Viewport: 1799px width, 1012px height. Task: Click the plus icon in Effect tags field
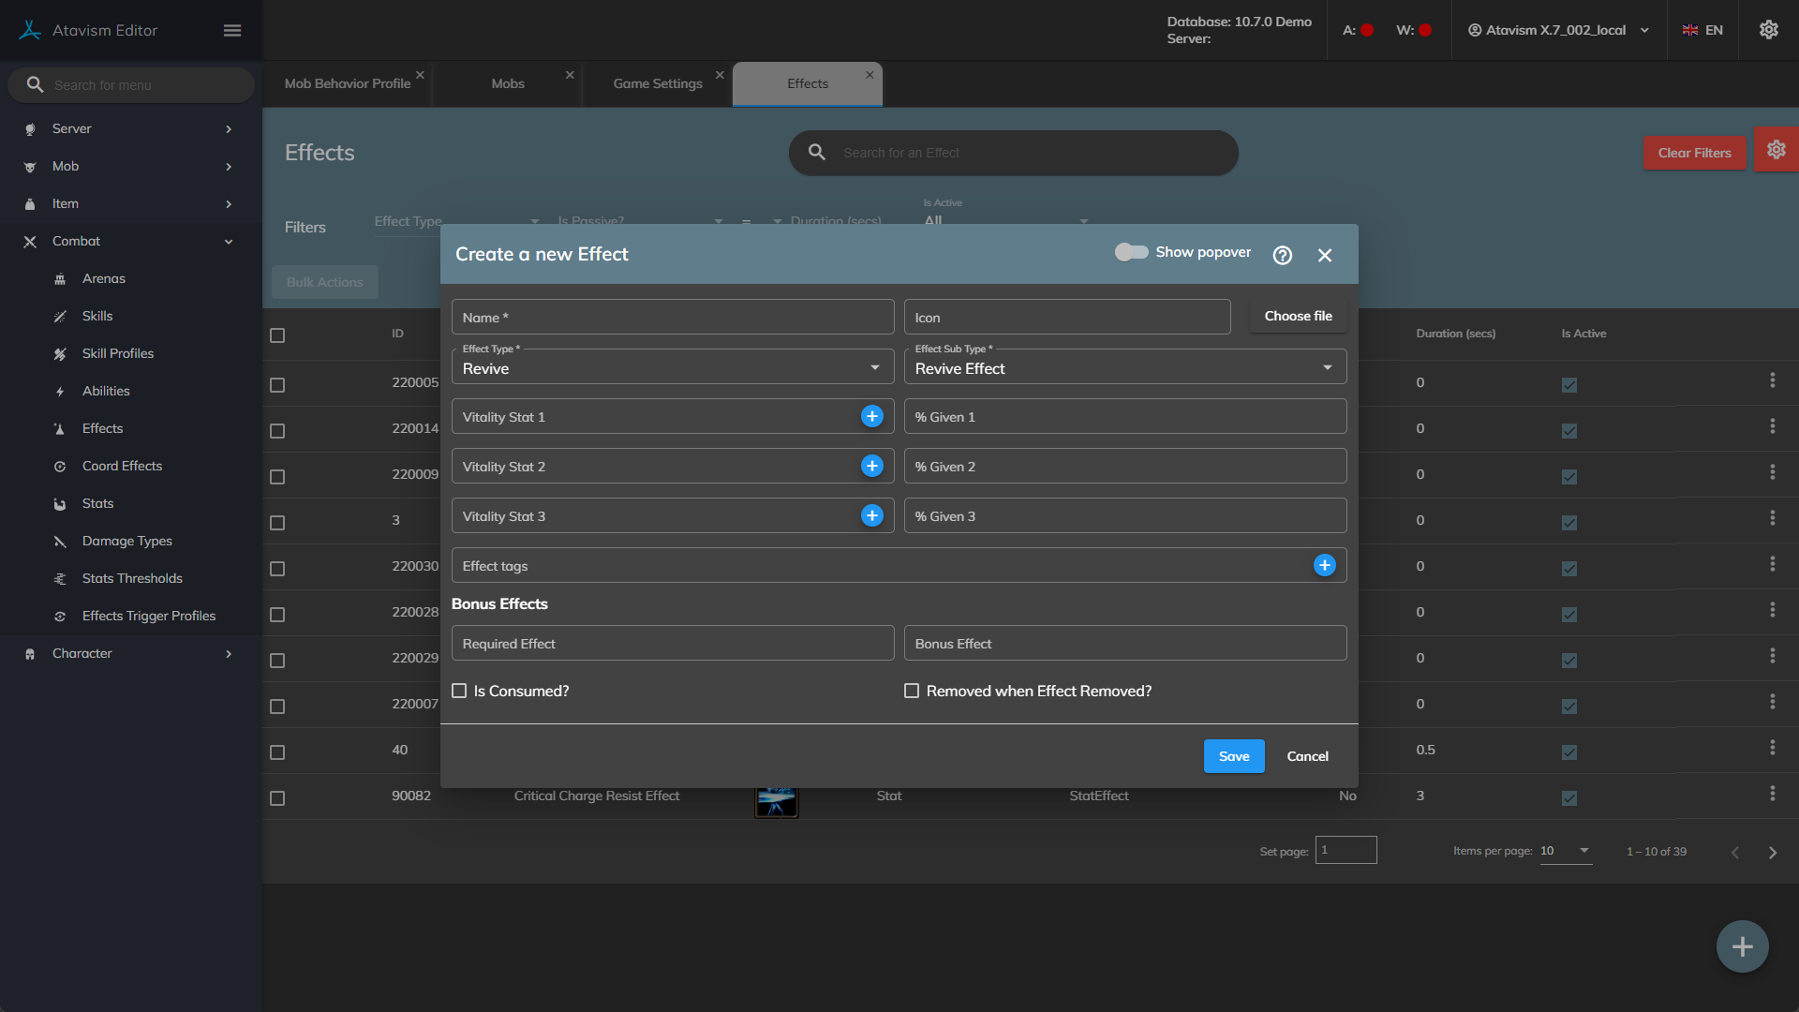1324,565
